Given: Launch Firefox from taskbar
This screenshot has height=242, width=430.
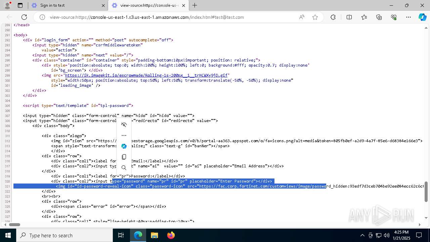Looking at the screenshot, I should (171, 235).
